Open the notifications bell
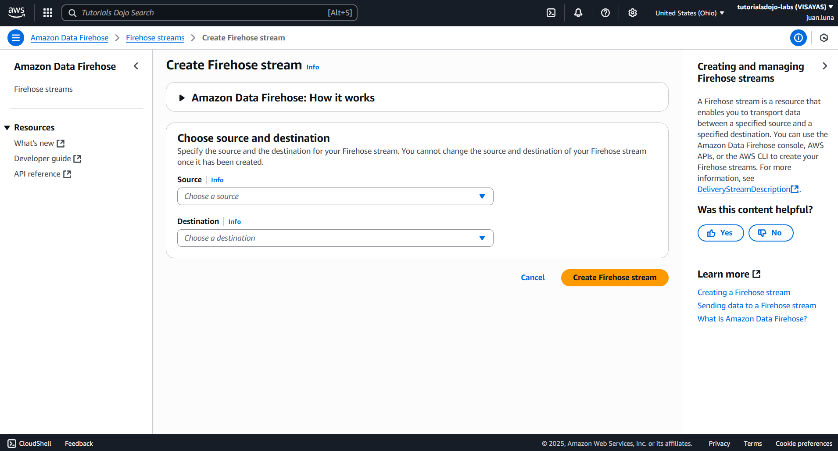This screenshot has height=451, width=838. pos(578,13)
